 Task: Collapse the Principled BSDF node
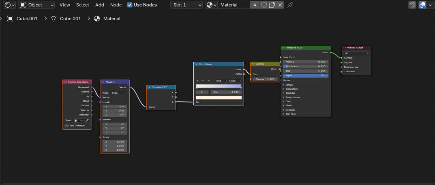click(283, 48)
